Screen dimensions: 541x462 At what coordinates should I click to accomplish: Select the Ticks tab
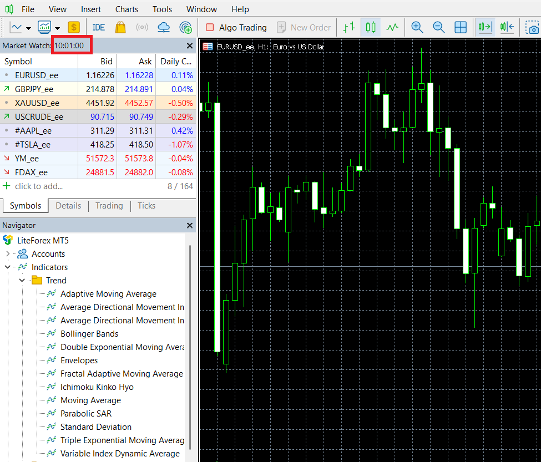146,206
